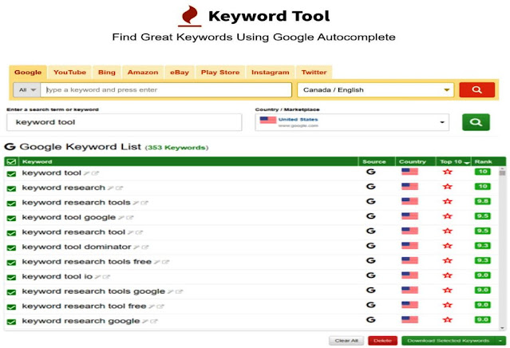Focus the 'type a keyword and press enter' field
The image size is (510, 348).
click(166, 89)
